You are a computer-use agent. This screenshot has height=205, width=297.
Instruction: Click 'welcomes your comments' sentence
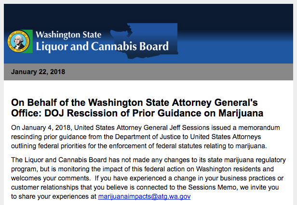point(50,178)
